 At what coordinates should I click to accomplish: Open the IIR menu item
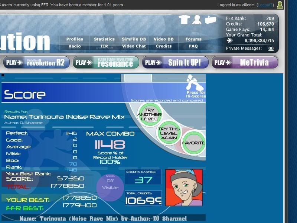coord(104,46)
